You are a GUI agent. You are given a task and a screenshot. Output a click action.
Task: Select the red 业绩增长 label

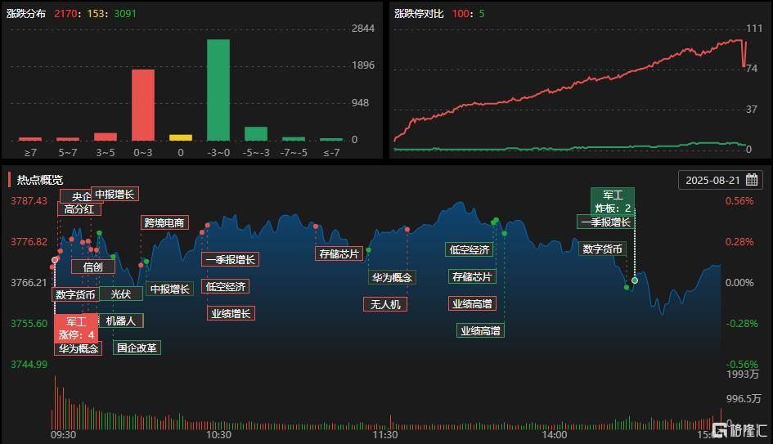point(231,313)
